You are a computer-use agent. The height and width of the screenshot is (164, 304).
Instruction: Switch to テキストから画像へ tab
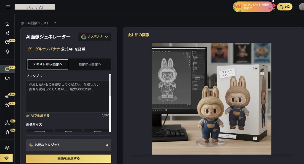point(47,64)
